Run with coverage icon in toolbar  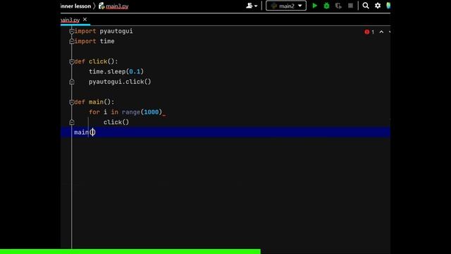pos(338,6)
